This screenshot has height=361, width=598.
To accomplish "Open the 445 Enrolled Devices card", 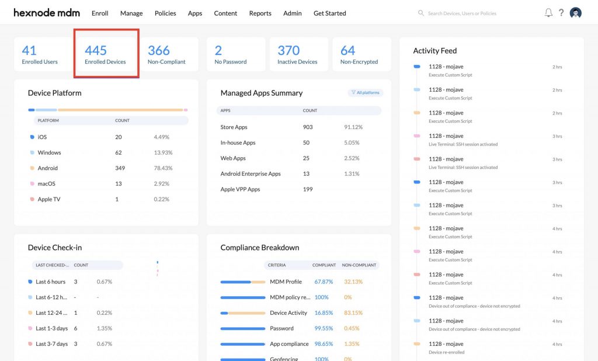I will click(x=106, y=54).
